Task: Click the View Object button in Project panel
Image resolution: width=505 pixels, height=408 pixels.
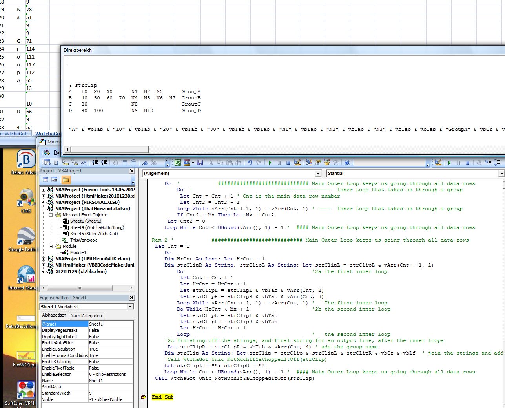Action: 55,180
